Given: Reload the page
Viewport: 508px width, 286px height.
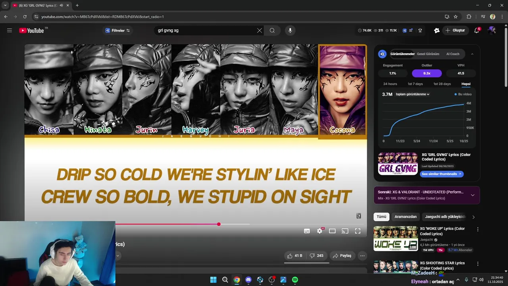Looking at the screenshot, I should [x=25, y=17].
